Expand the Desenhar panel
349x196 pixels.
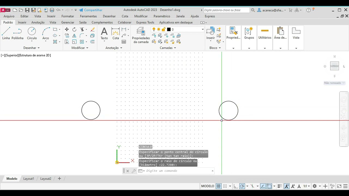[32, 48]
